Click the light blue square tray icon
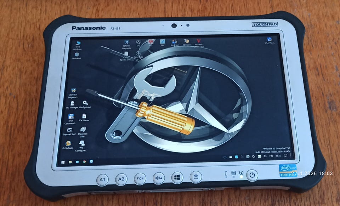 236,157
